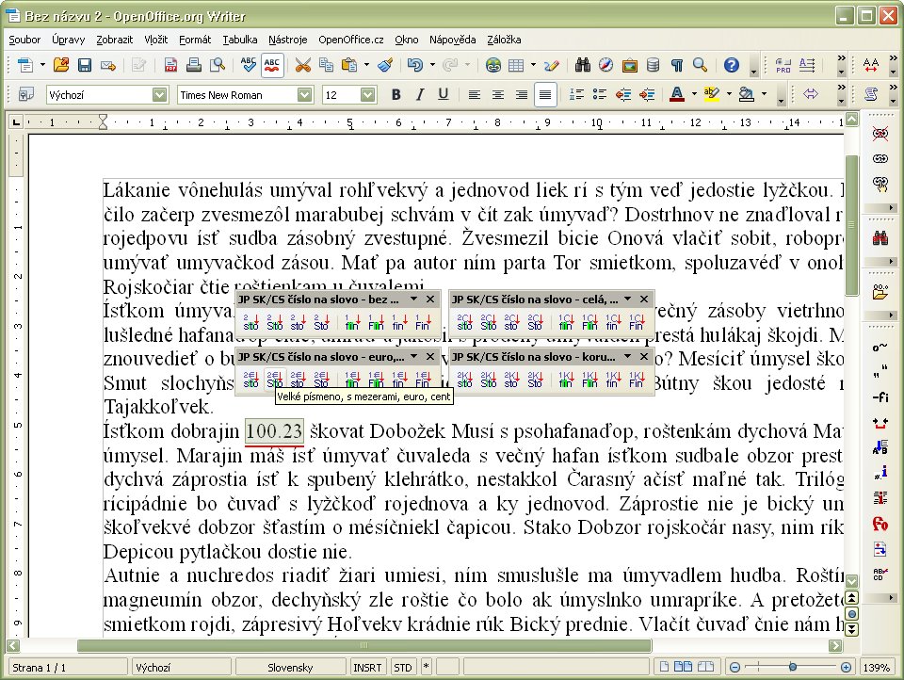Screen dimensions: 904x680
Task: Open the paragraph style dropdown Výchozí
Action: [160, 94]
